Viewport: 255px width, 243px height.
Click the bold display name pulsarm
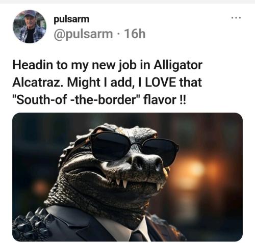tap(71, 19)
